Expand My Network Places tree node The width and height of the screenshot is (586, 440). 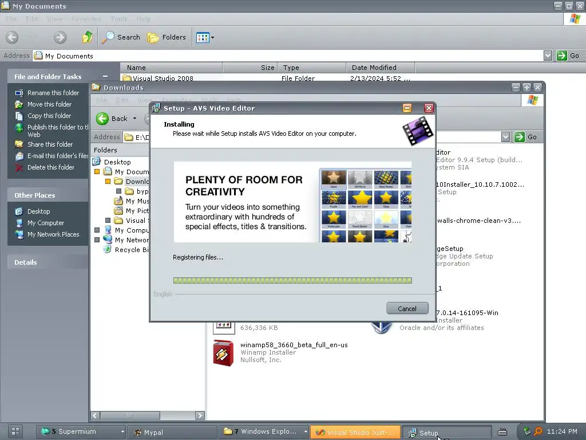(x=97, y=240)
